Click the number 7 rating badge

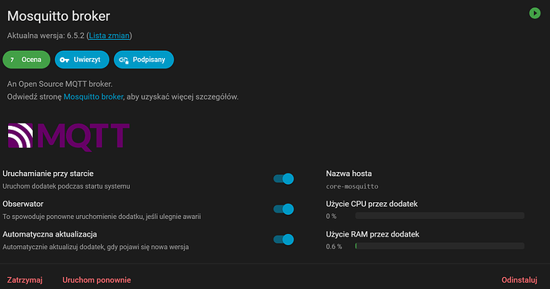(x=12, y=60)
